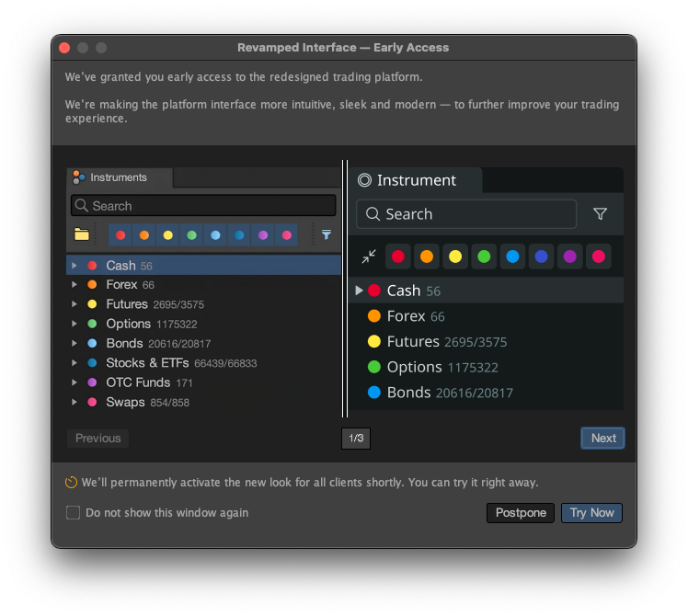Click the folder icon in old Instruments toolbar
The height and width of the screenshot is (616, 688).
point(82,234)
